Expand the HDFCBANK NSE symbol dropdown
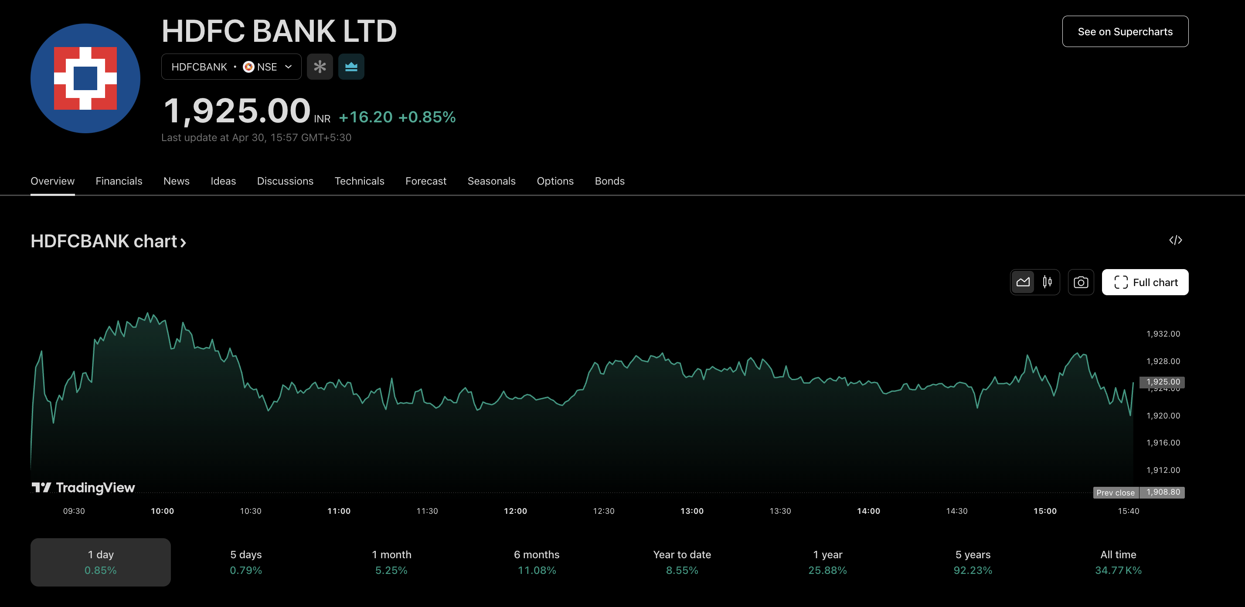The width and height of the screenshot is (1245, 607). tap(231, 67)
